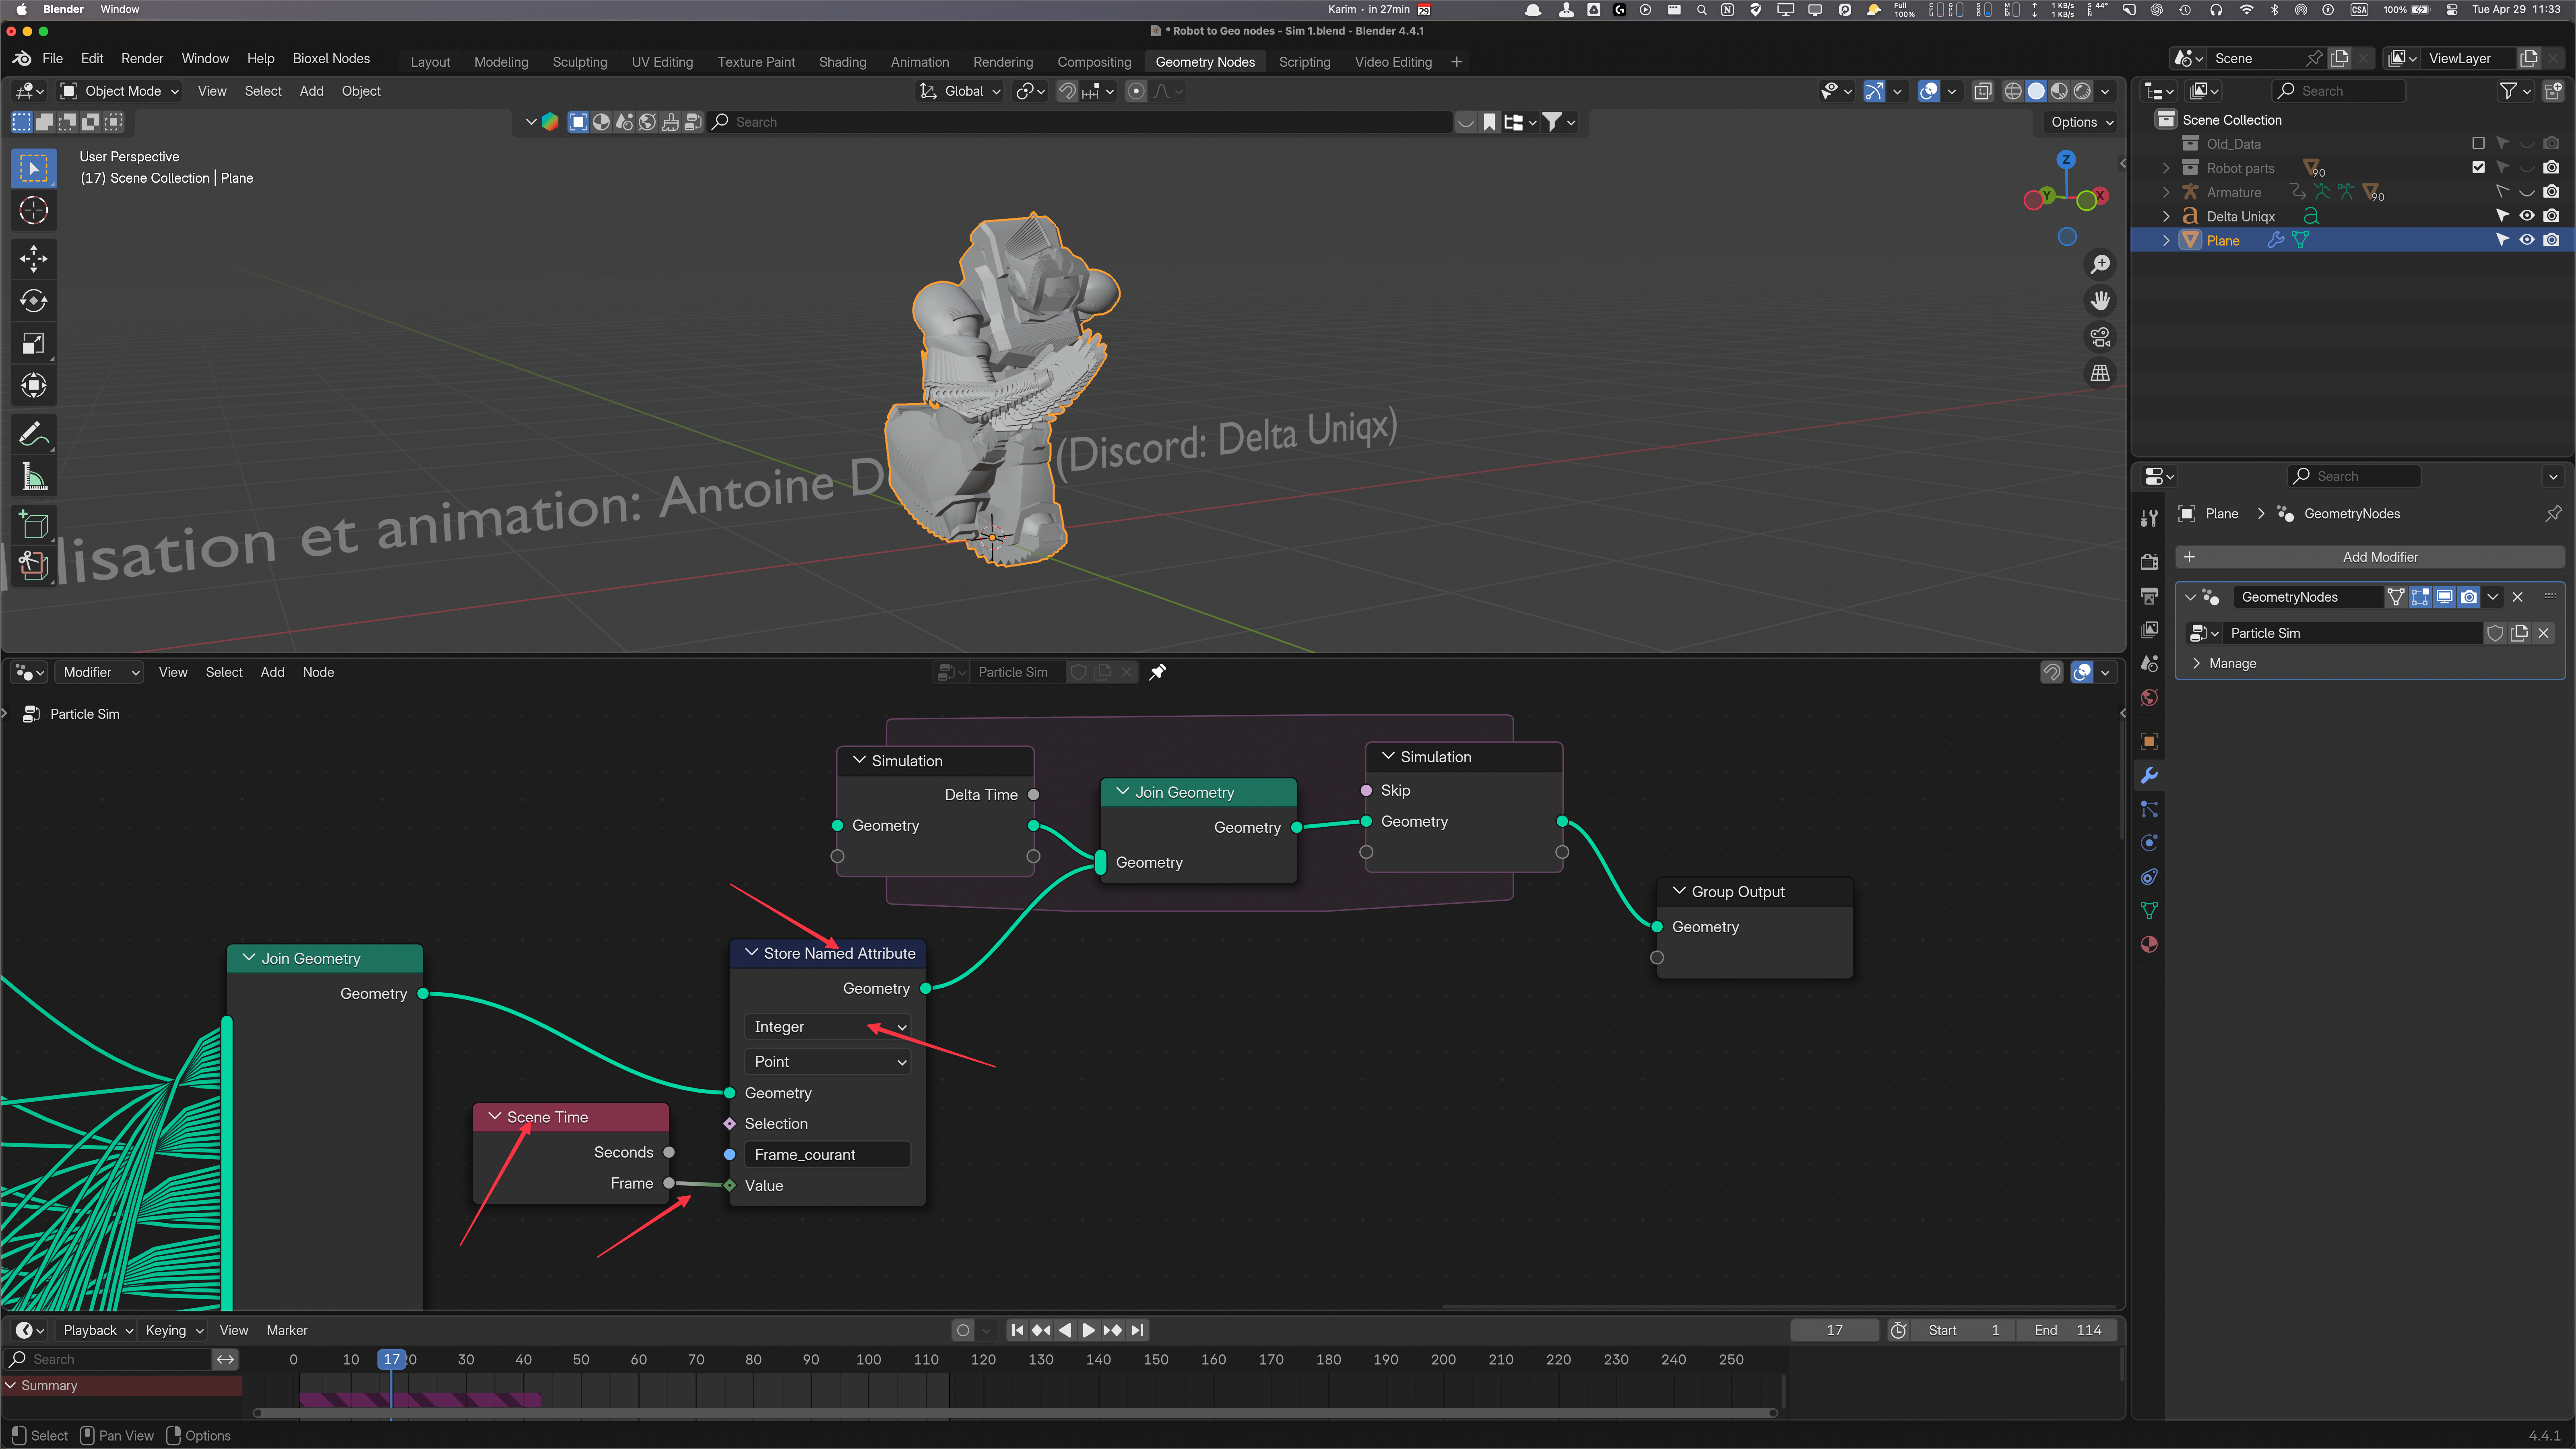The width and height of the screenshot is (2576, 1449).
Task: Click the timeline horizontal scrollbar
Action: (x=1015, y=1413)
